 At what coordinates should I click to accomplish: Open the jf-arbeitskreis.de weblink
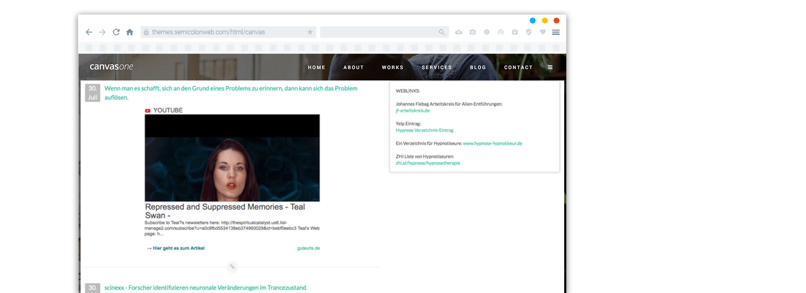(413, 111)
